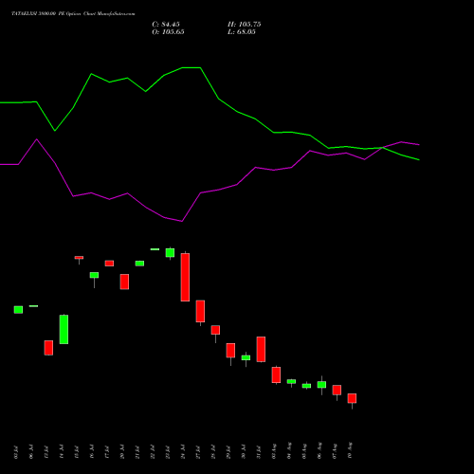The height and width of the screenshot is (474, 474).
Task: Click the peak of the green indicator line
Action: (191, 67)
